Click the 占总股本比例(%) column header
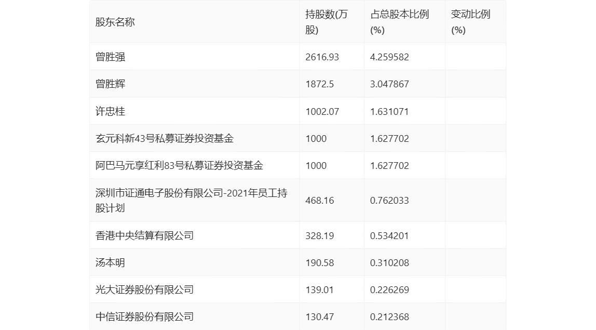596x330 pixels. 399,22
